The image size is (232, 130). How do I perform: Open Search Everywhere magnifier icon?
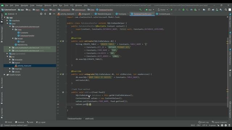pyautogui.click(x=226, y=10)
